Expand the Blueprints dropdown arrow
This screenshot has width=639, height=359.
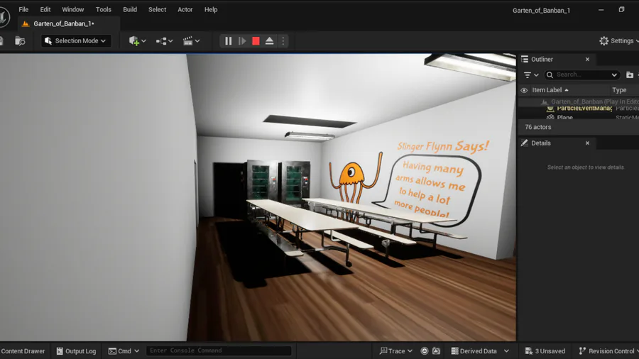click(x=170, y=41)
